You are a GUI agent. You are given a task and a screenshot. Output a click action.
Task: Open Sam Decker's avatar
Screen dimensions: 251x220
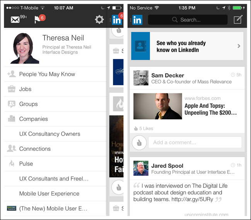coord(141,78)
